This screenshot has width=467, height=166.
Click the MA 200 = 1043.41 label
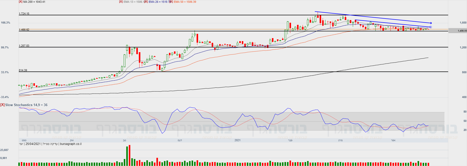pyautogui.click(x=34, y=2)
